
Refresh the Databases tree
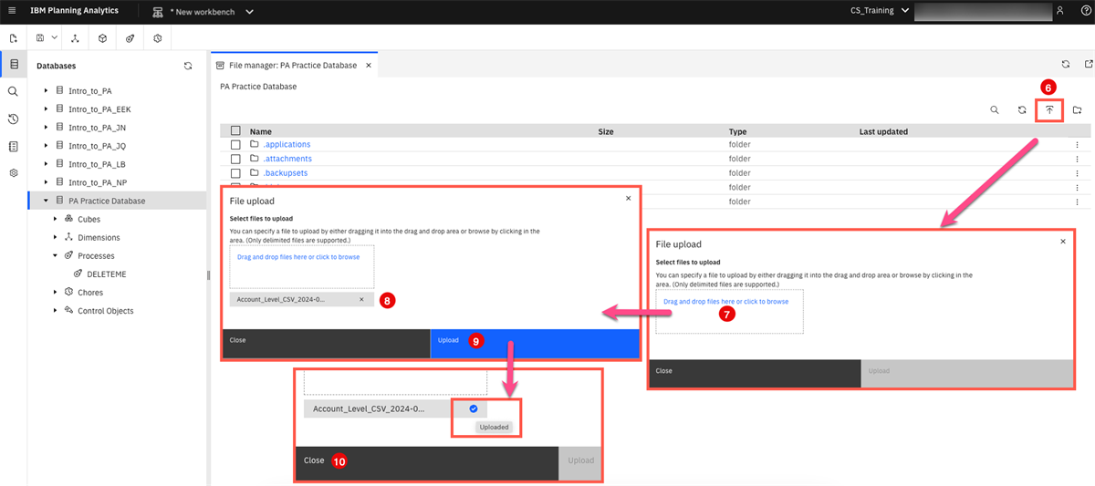188,66
